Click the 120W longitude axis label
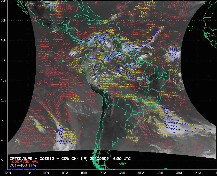The image size is (217, 176). [x=8, y=173]
